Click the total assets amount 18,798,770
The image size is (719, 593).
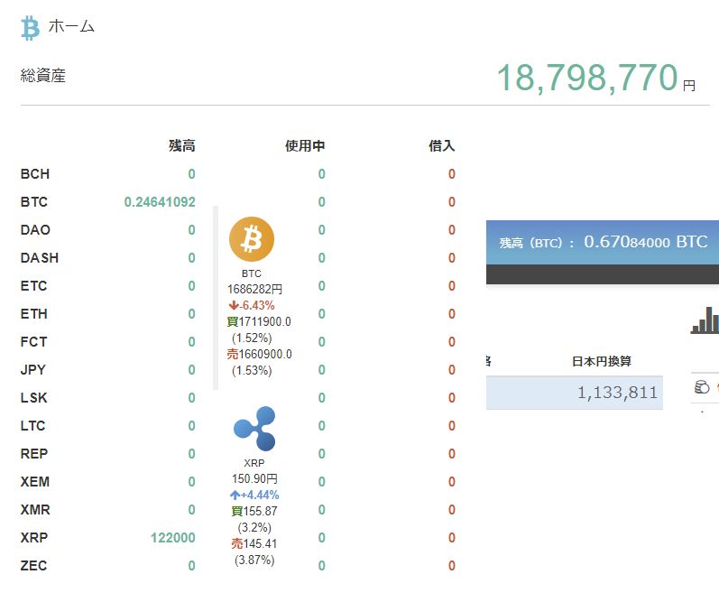coord(586,79)
